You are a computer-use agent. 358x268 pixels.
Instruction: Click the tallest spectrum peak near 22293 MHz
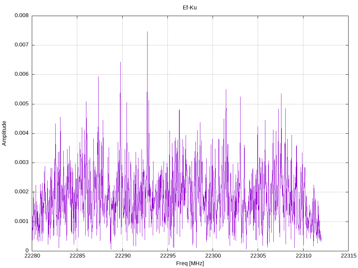(147, 32)
